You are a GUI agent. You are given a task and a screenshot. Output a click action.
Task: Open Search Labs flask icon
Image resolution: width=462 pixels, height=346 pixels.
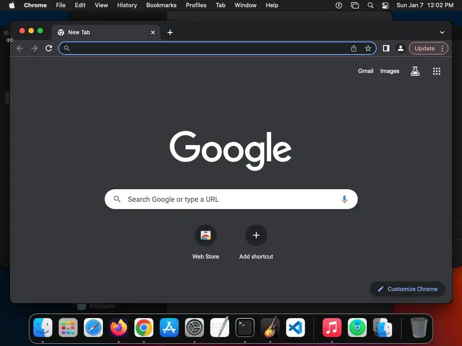click(x=415, y=71)
